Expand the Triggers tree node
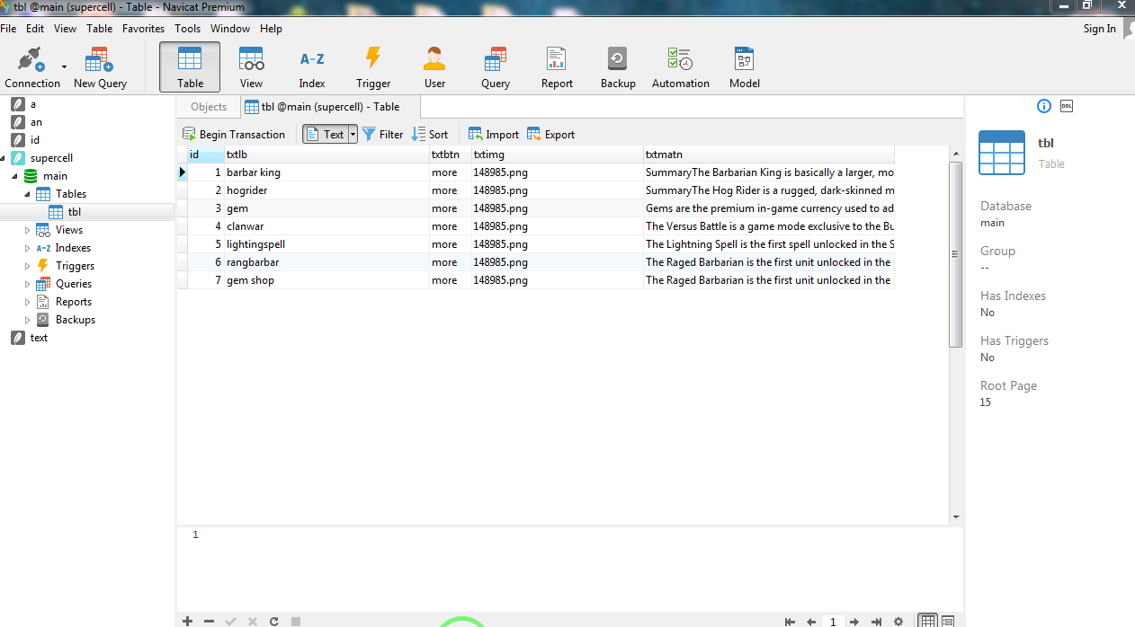This screenshot has width=1135, height=627. pos(28,266)
